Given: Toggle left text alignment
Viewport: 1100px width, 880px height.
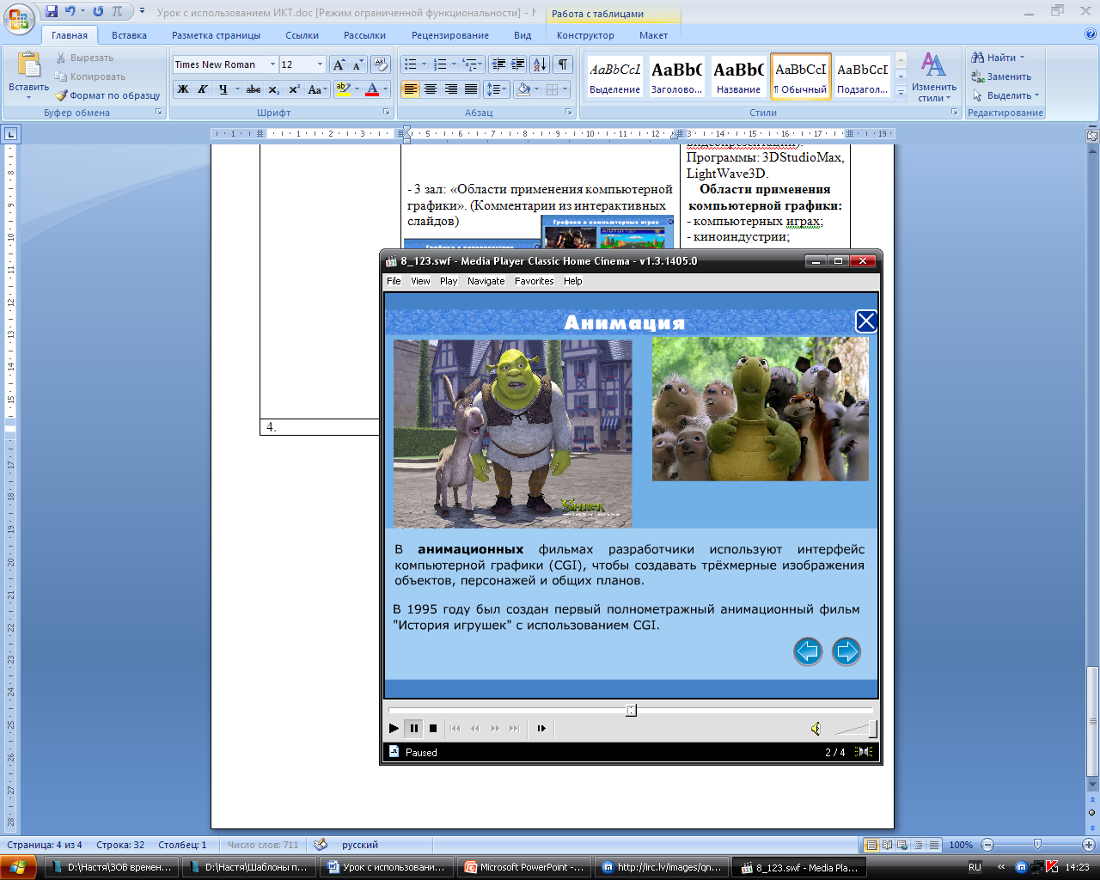Looking at the screenshot, I should [x=411, y=89].
